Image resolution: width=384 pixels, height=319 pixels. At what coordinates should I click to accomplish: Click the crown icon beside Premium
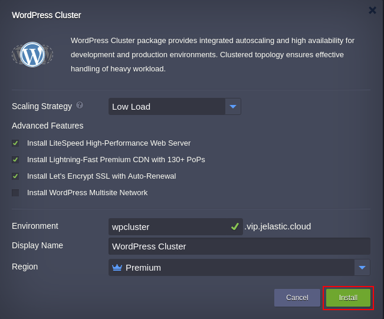117,267
